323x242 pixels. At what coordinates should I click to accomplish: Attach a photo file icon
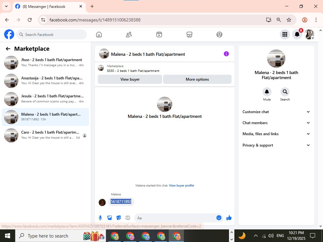point(109,218)
